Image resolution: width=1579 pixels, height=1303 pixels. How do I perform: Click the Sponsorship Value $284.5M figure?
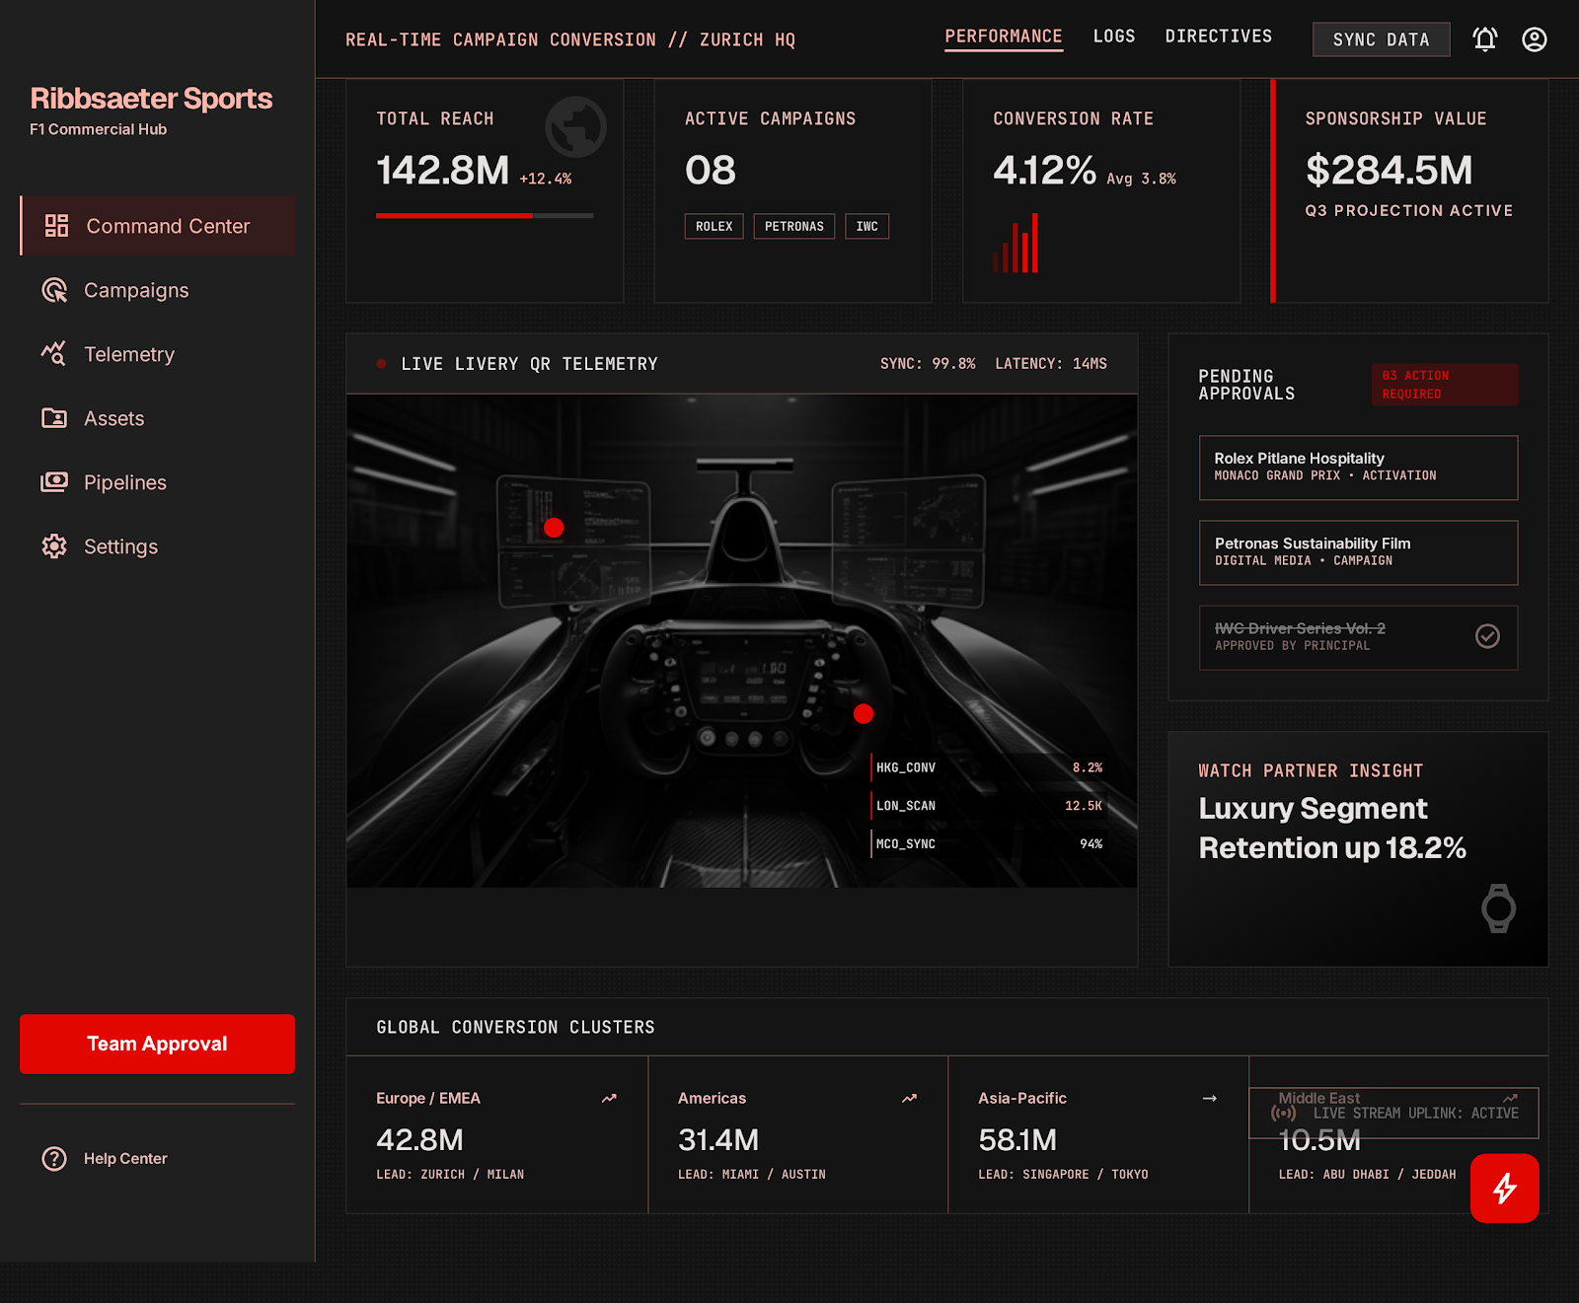coord(1389,170)
